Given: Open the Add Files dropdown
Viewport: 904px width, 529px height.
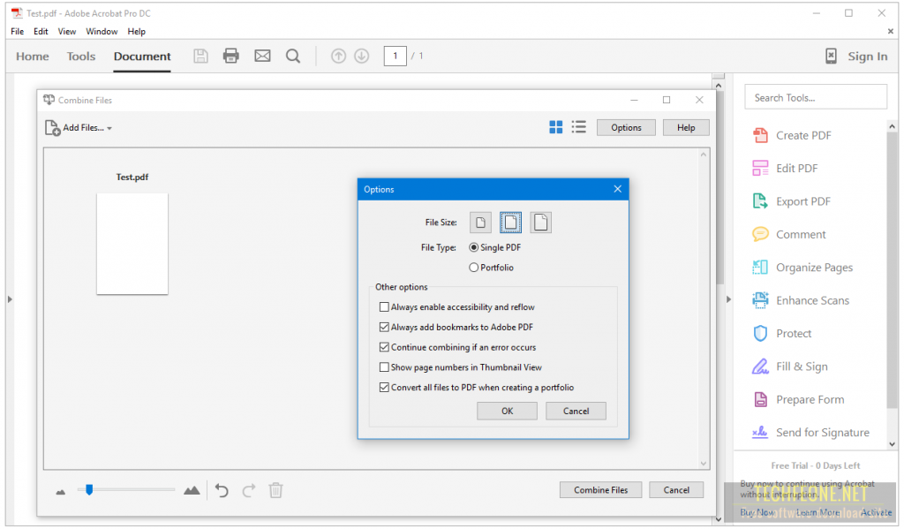Looking at the screenshot, I should tap(79, 127).
